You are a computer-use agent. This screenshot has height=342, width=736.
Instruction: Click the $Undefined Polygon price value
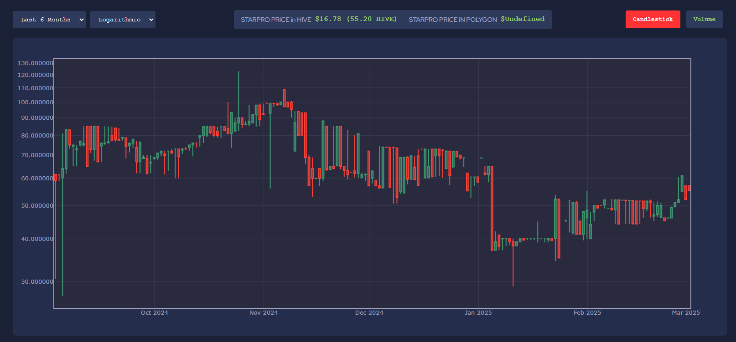[523, 19]
